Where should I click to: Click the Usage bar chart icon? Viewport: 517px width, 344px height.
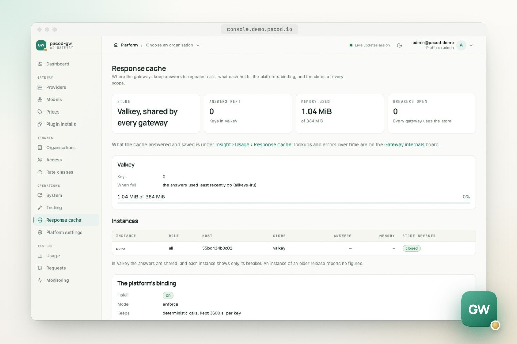click(x=40, y=256)
